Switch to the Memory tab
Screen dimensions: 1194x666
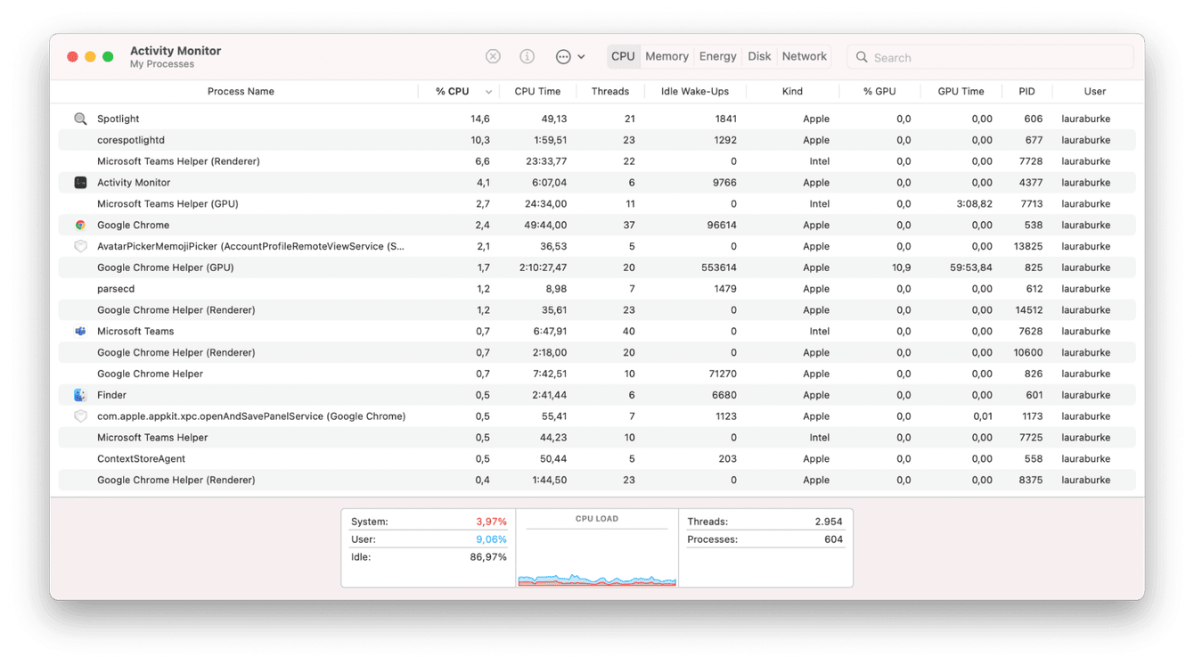pos(666,56)
